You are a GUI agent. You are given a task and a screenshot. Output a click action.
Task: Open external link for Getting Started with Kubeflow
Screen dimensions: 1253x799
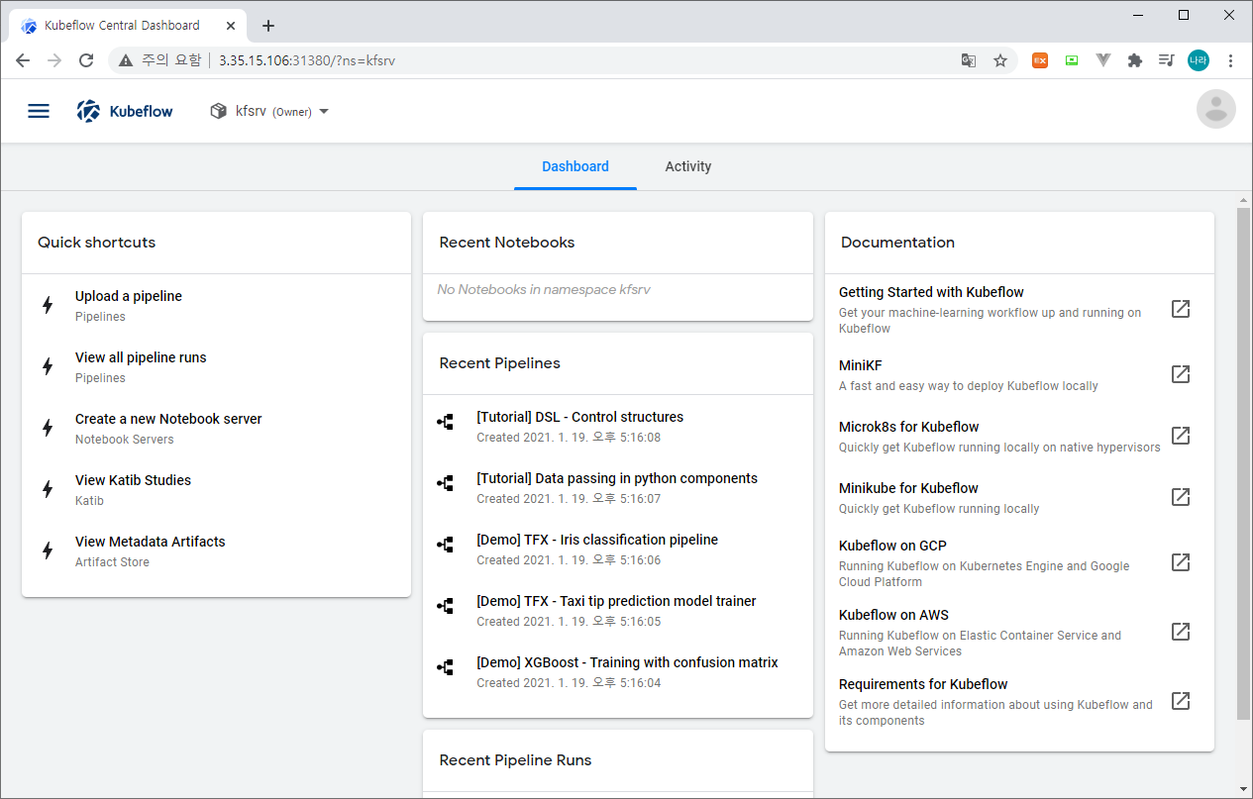click(x=1181, y=309)
